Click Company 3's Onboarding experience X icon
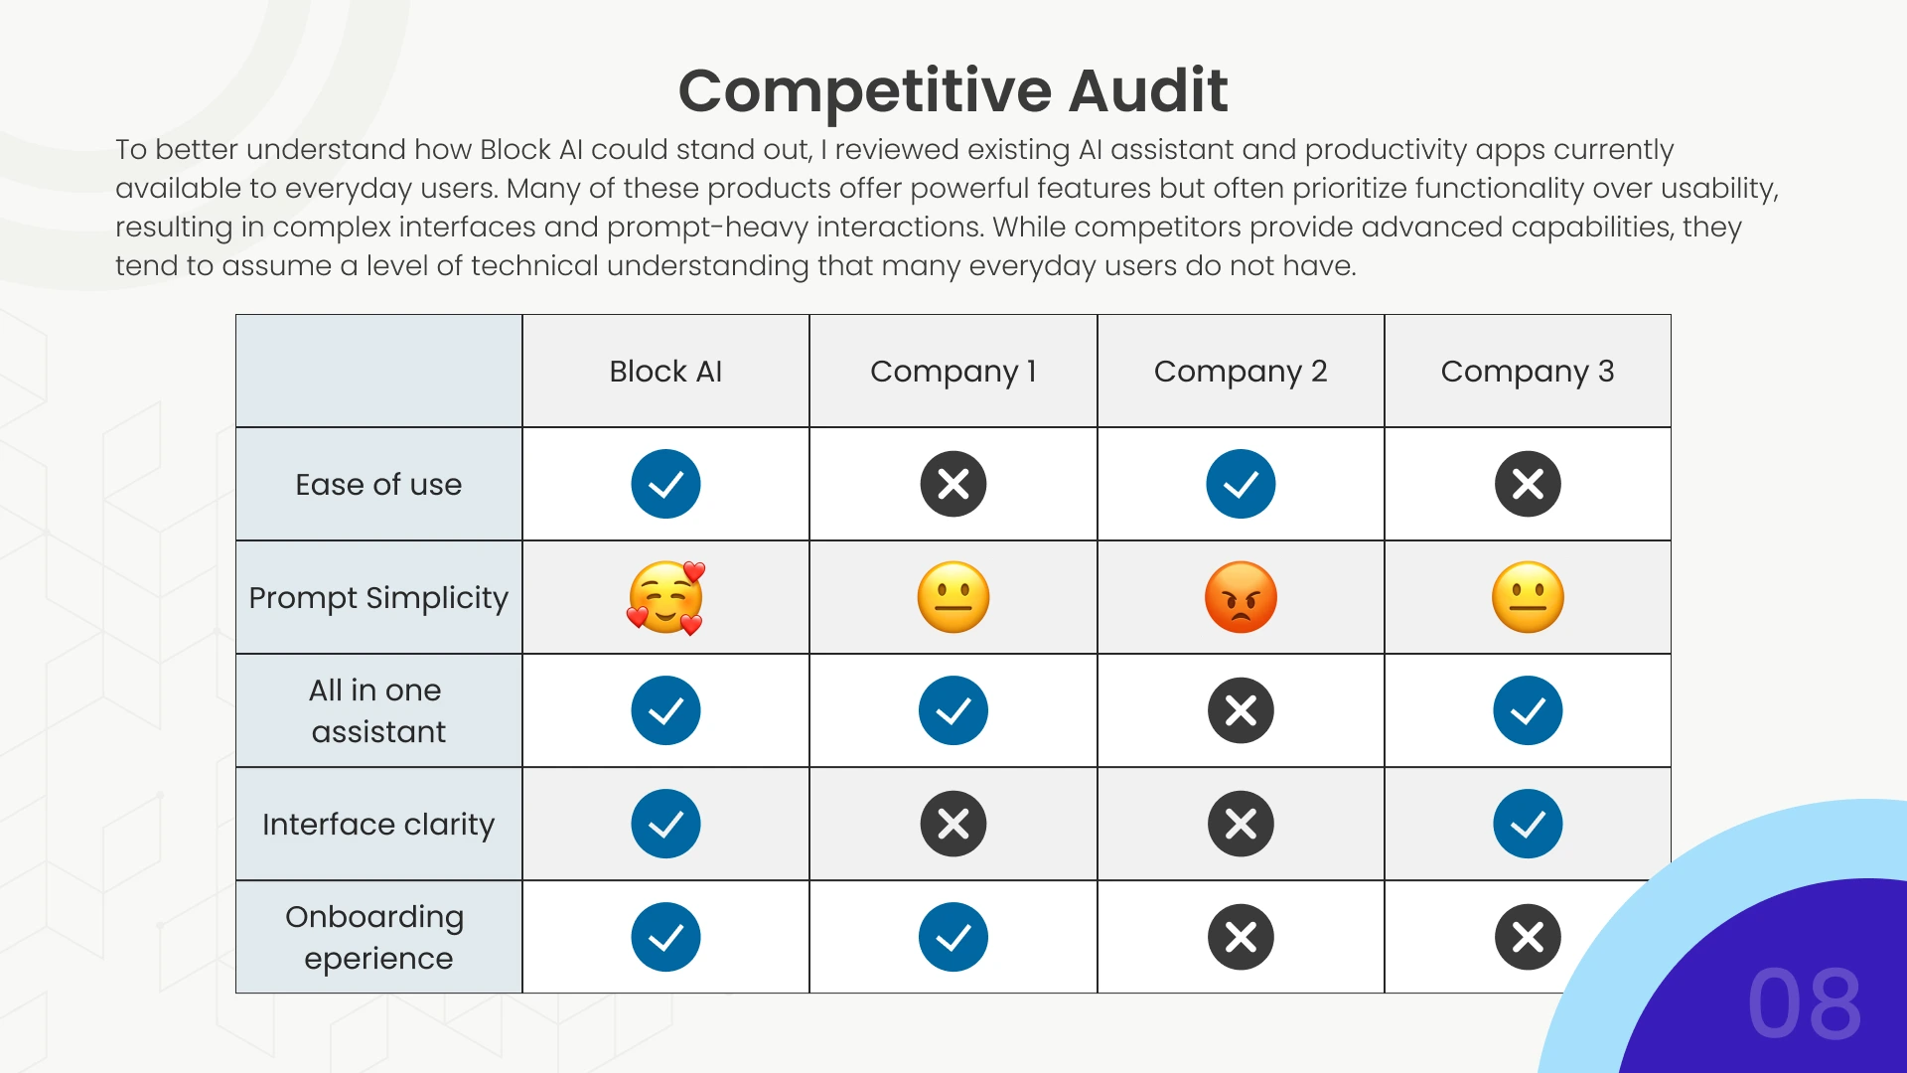 coord(1528,937)
